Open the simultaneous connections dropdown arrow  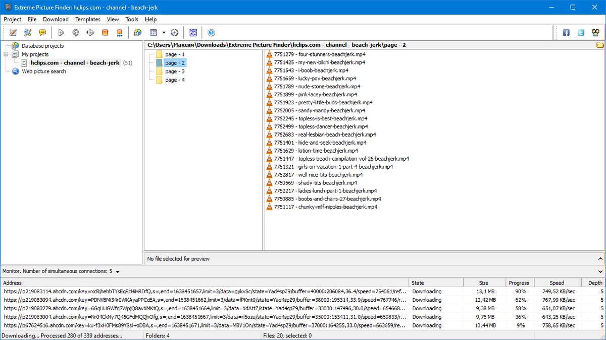tap(118, 271)
